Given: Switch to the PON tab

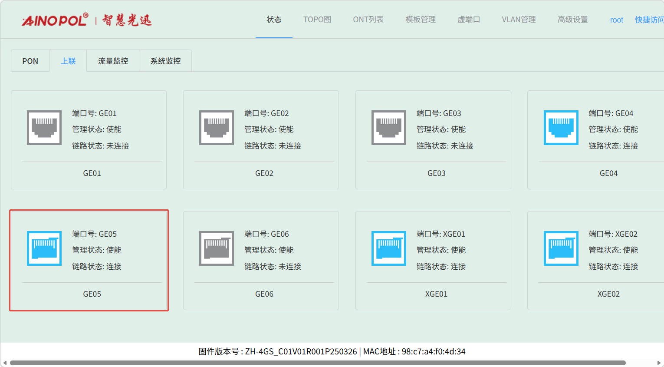Looking at the screenshot, I should (x=30, y=61).
